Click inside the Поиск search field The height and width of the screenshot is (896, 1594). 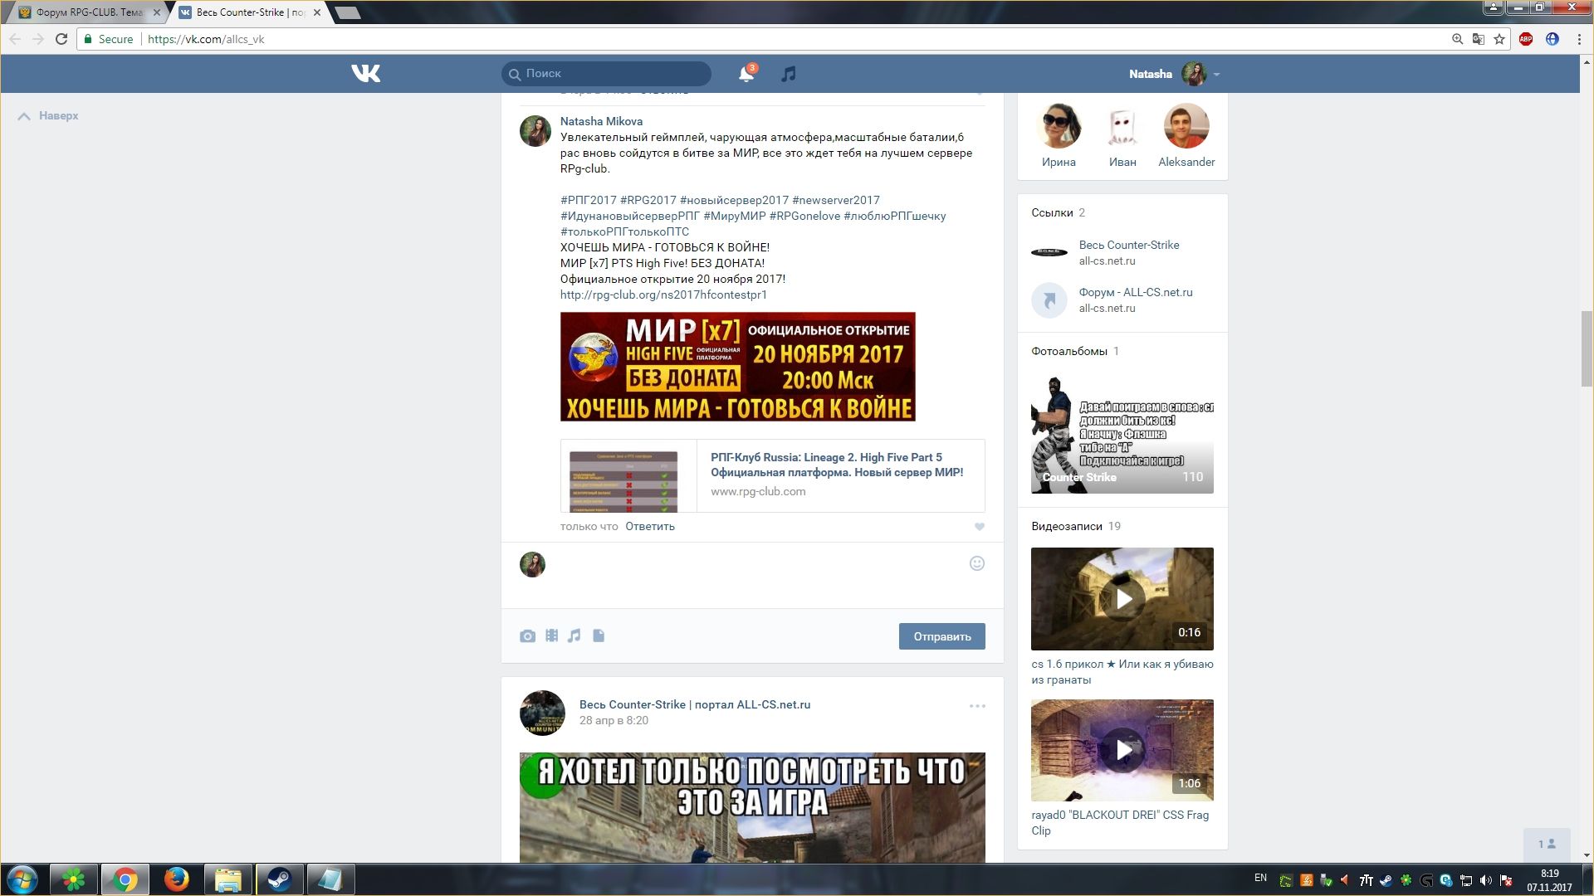click(x=614, y=74)
